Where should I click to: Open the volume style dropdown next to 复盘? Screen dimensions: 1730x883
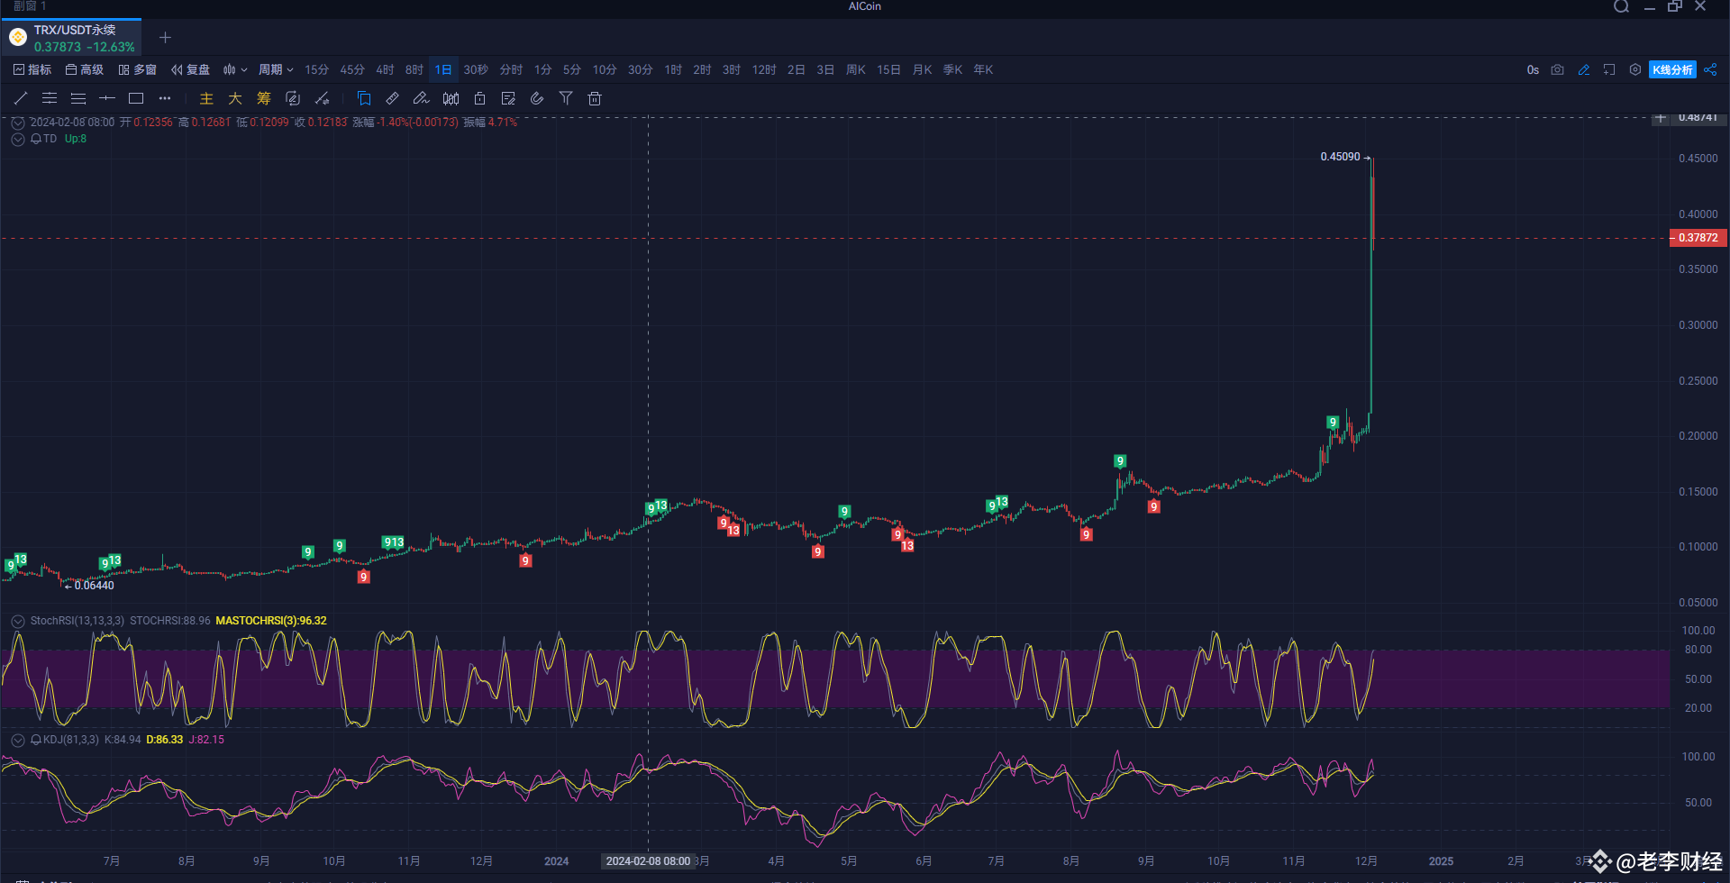tap(233, 69)
